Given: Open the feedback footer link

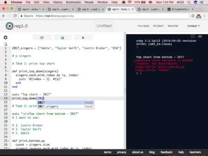Looking at the screenshot, I should tap(166, 152).
